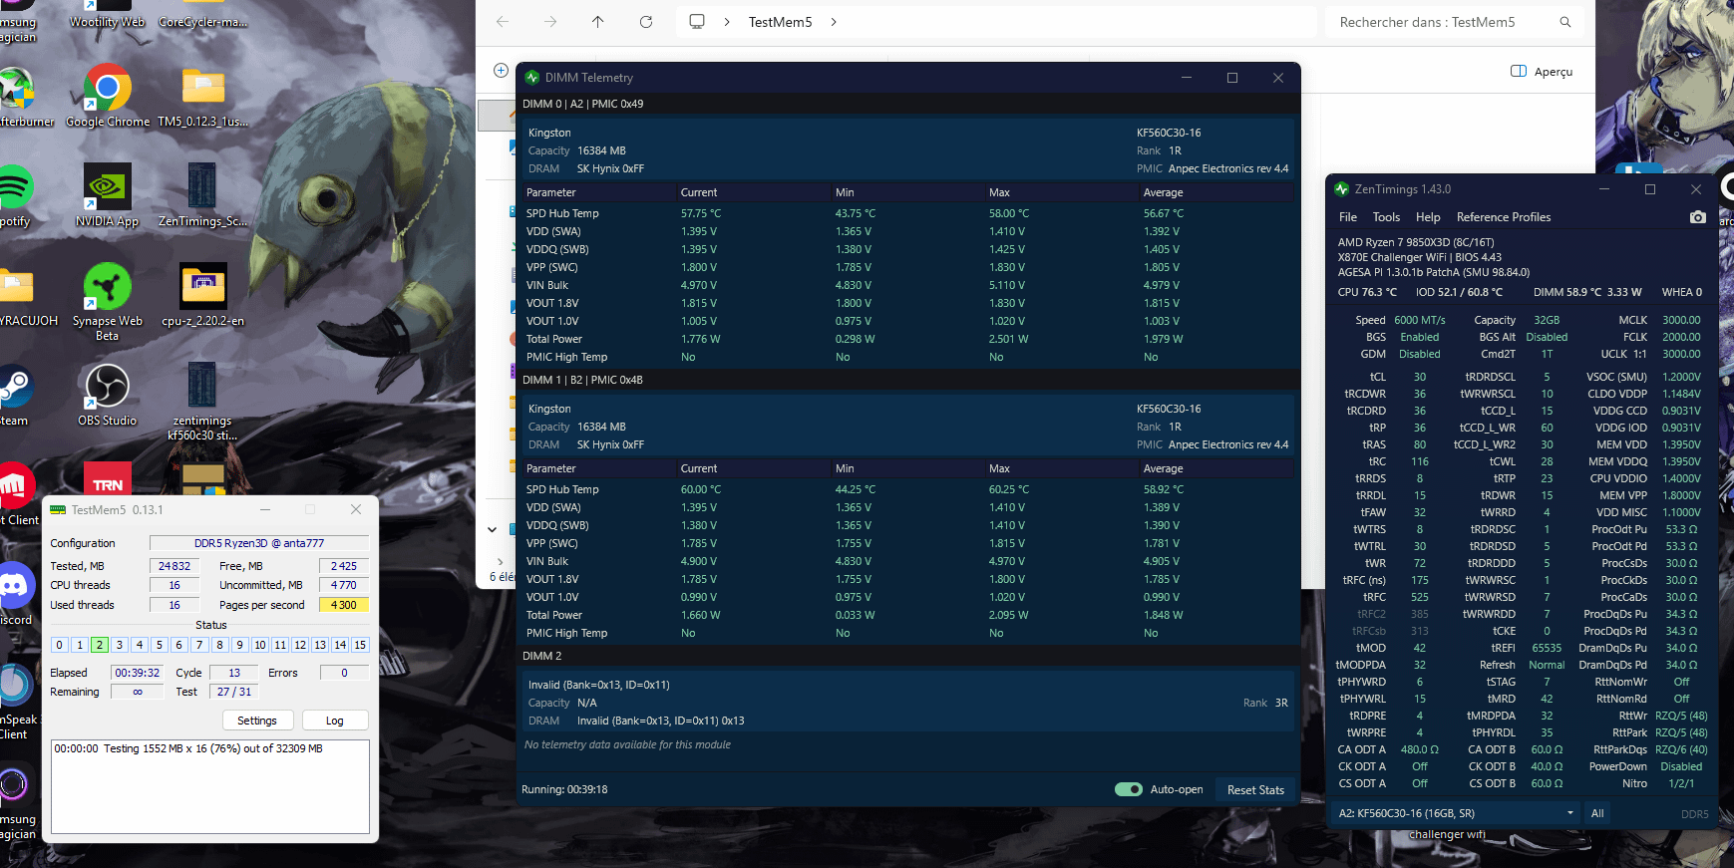Open the NVIDIA App desktop icon
The image size is (1734, 868).
tap(108, 195)
